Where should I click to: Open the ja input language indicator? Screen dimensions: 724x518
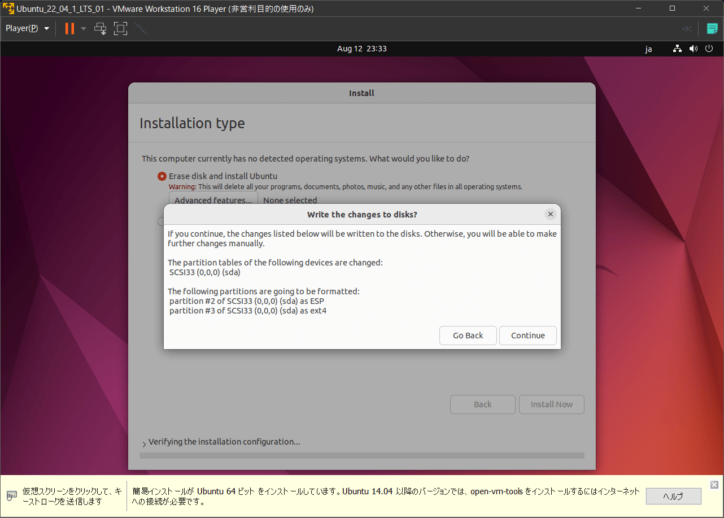coord(648,49)
